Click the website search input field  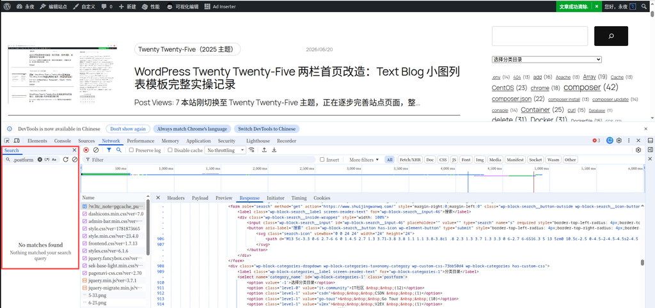click(540, 36)
